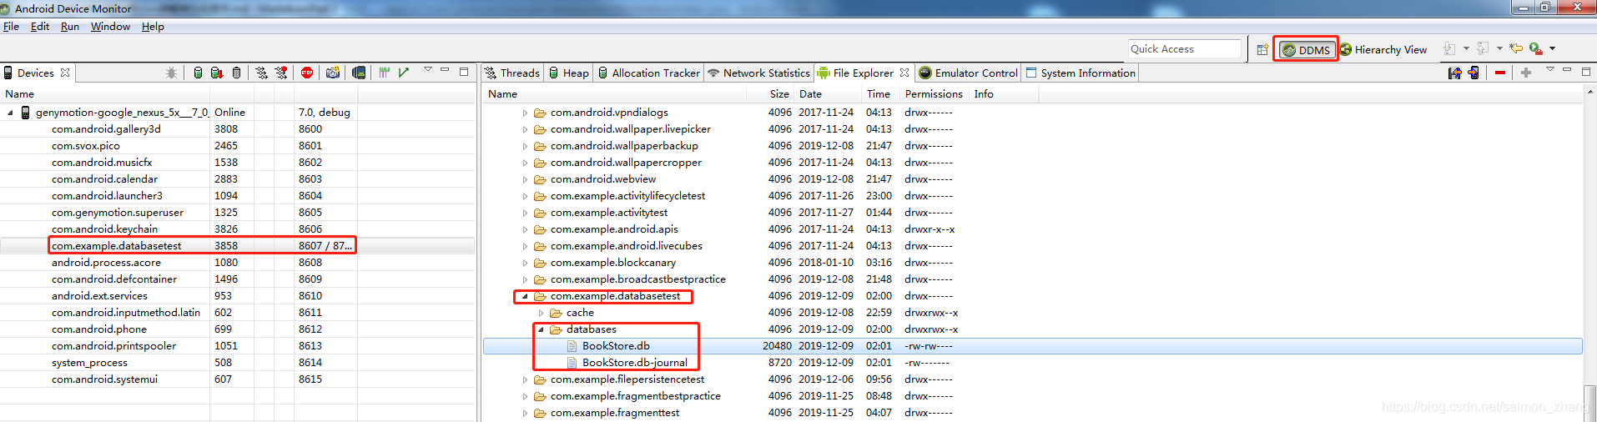This screenshot has width=1597, height=422.
Task: Expand the cache folder
Action: (x=541, y=313)
